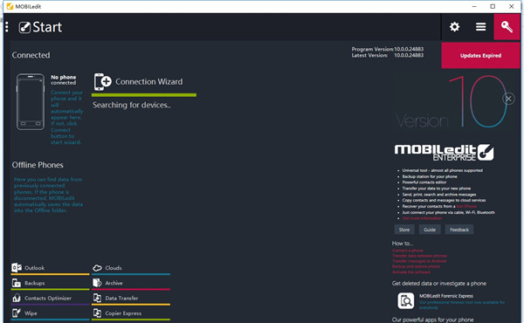Screen dimensions: 524x323
Task: Click the Backups icon
Action: tap(17, 283)
